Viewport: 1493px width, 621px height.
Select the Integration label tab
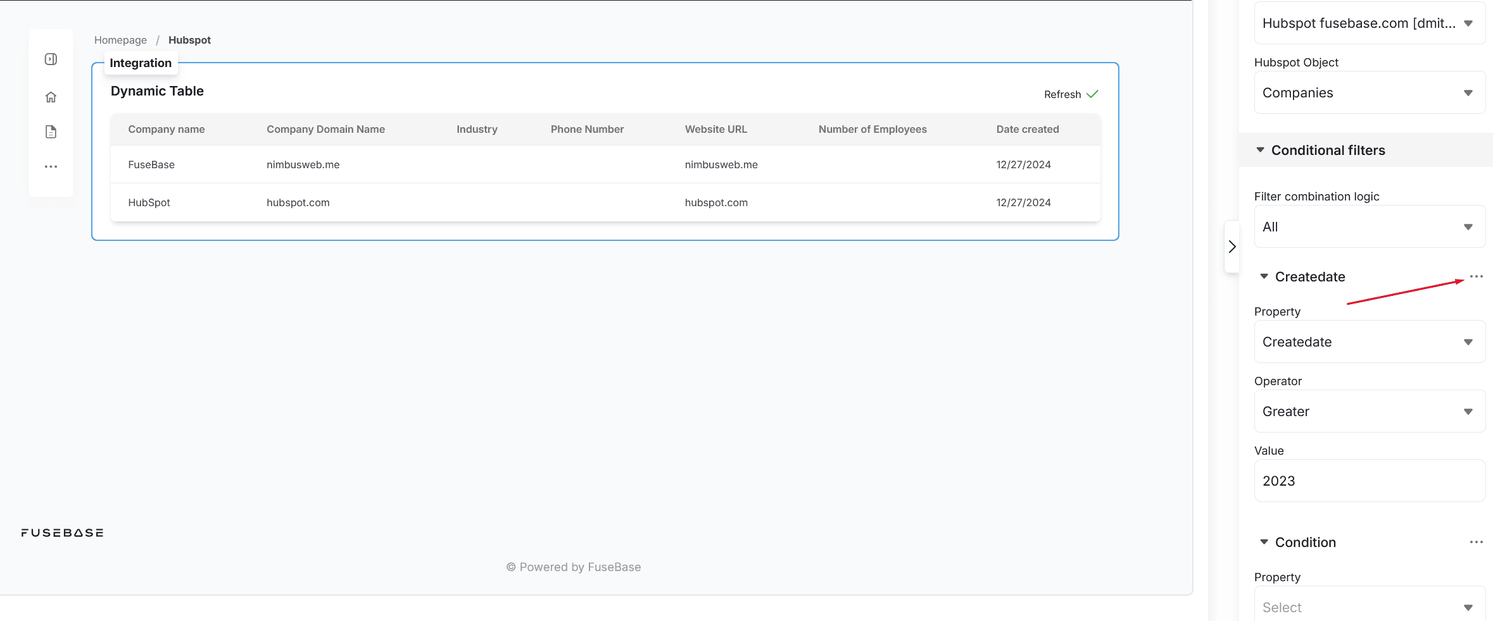(141, 63)
